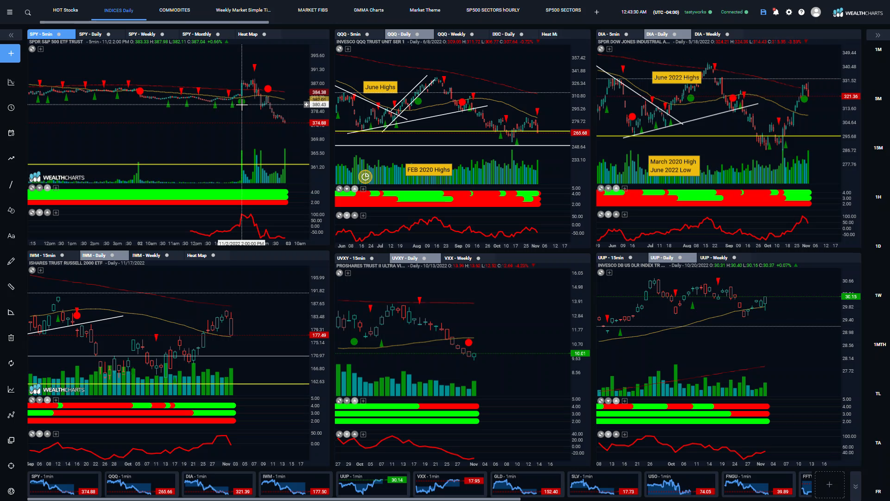Expand UUP chart plus box under title
Viewport: 890px width, 501px height.
(610, 273)
